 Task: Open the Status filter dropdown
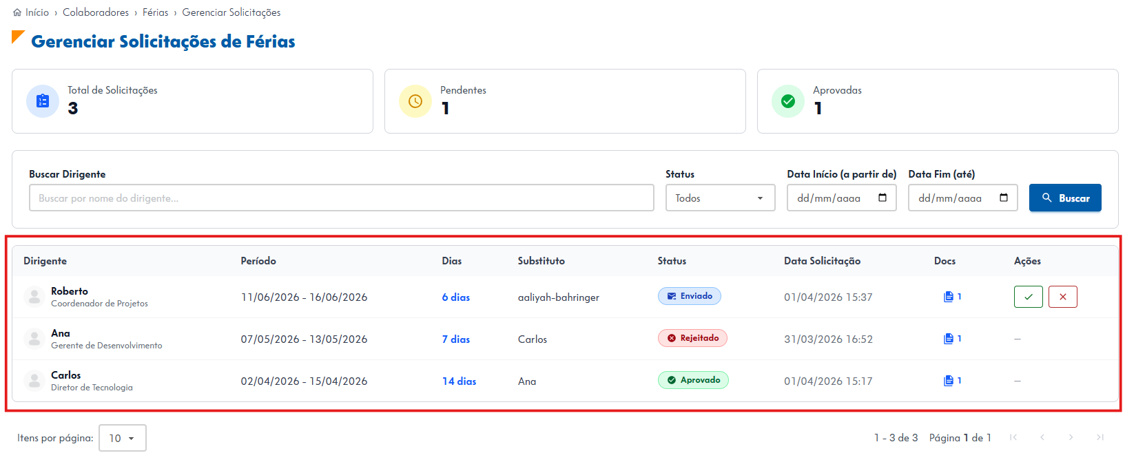720,198
